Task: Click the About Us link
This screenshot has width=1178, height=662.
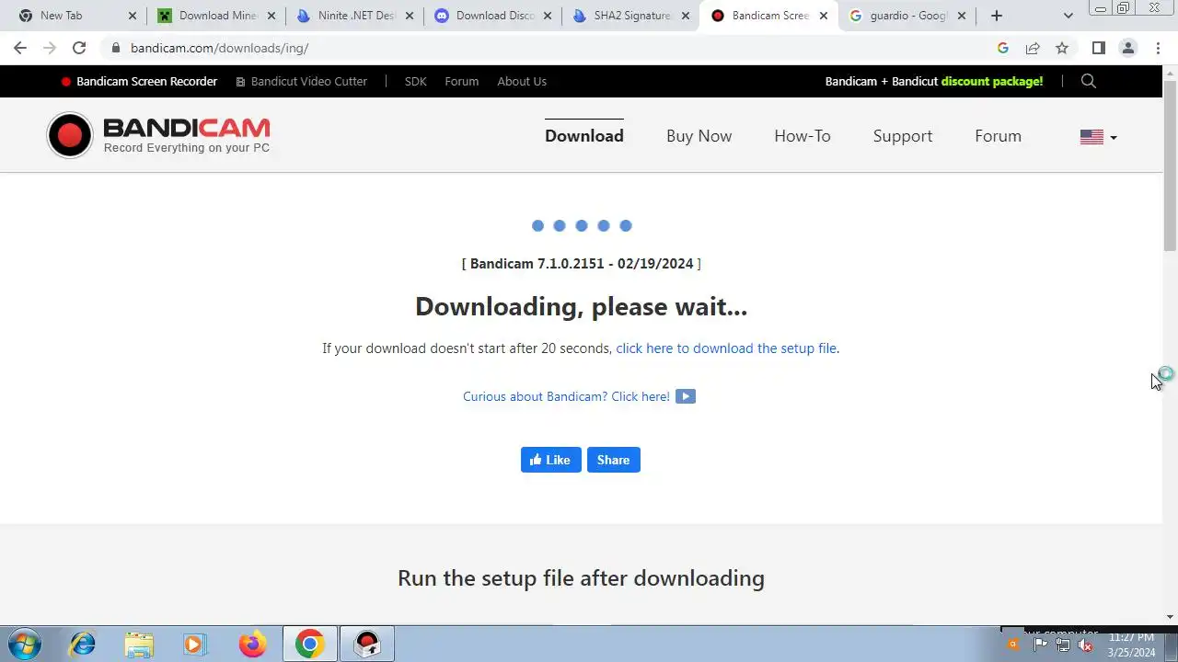Action: [x=522, y=81]
